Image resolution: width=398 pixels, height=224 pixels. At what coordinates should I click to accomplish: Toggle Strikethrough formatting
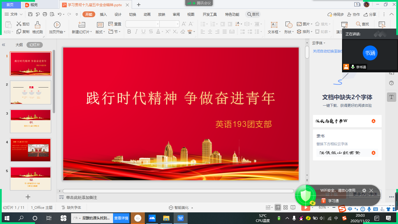[151, 32]
